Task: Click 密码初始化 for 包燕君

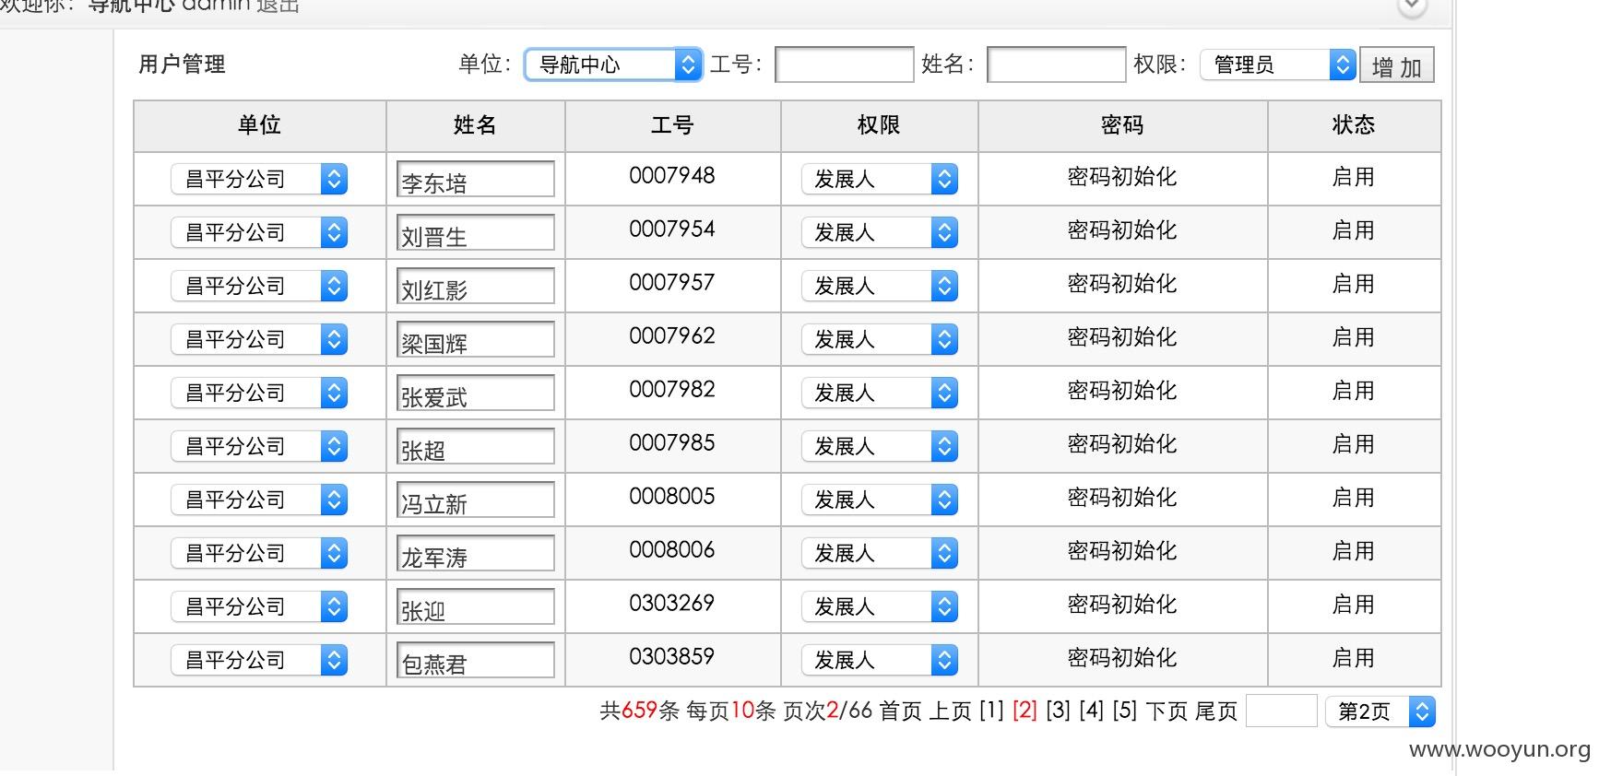Action: pyautogui.click(x=1122, y=658)
